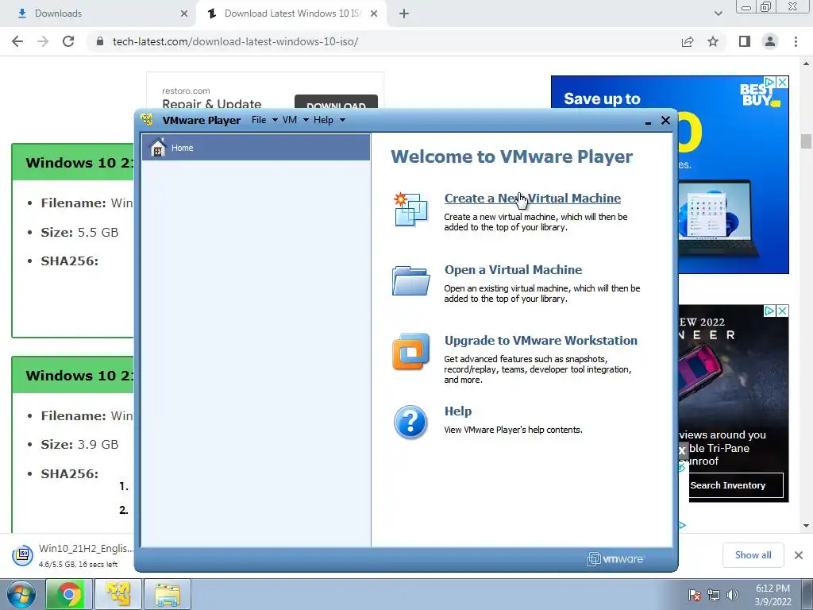The width and height of the screenshot is (813, 610).
Task: Bookmark this page with the star icon
Action: pos(713,41)
